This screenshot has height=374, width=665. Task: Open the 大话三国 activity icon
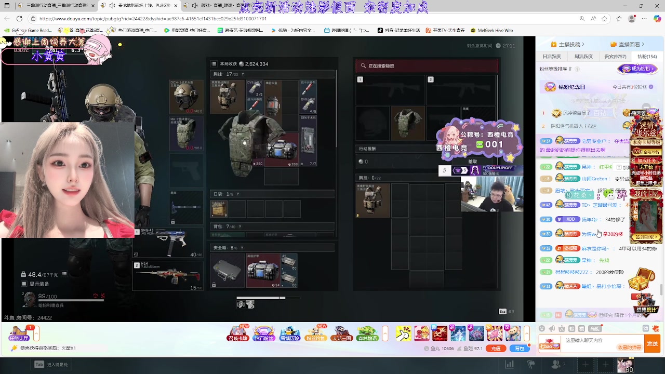click(x=341, y=333)
